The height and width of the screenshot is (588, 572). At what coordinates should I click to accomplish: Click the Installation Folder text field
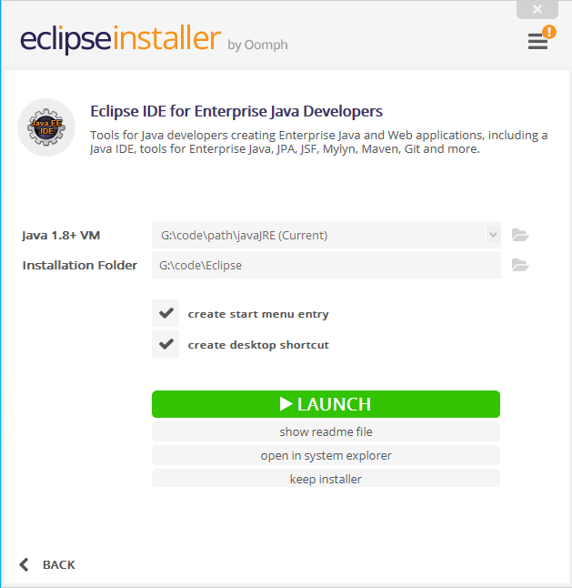coord(326,265)
